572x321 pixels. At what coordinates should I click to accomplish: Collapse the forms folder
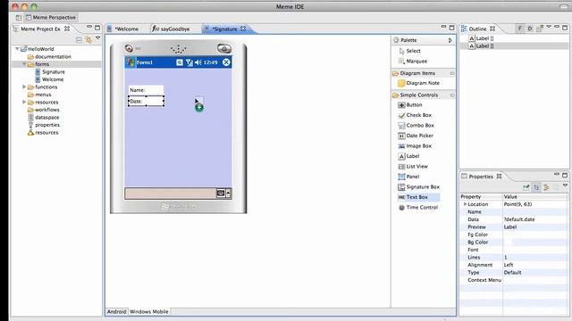pyautogui.click(x=24, y=64)
